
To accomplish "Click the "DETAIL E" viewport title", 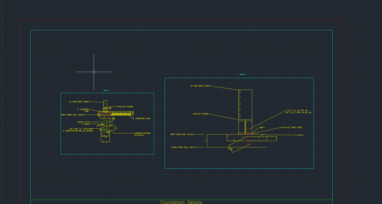I will tap(106, 91).
